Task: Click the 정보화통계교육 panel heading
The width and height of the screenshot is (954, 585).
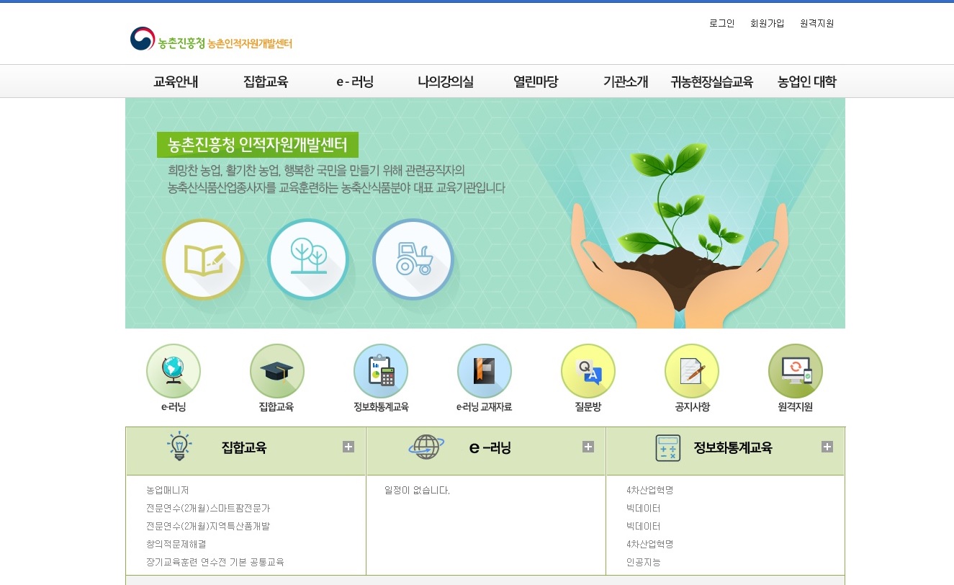Action: tap(733, 447)
